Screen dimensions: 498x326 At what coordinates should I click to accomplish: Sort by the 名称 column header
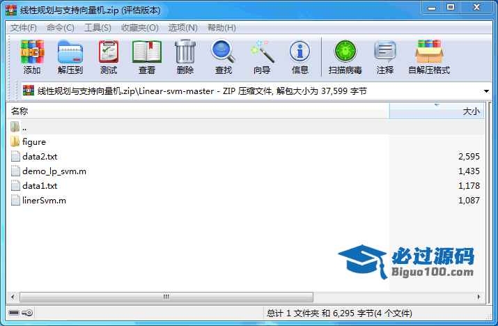pos(199,111)
